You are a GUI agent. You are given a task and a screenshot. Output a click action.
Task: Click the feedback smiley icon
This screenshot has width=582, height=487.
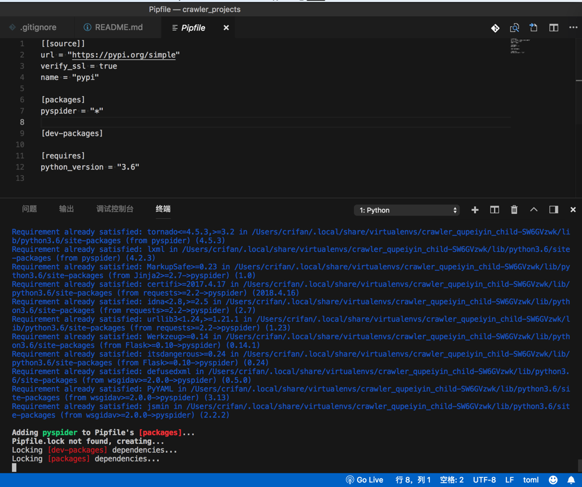(553, 480)
